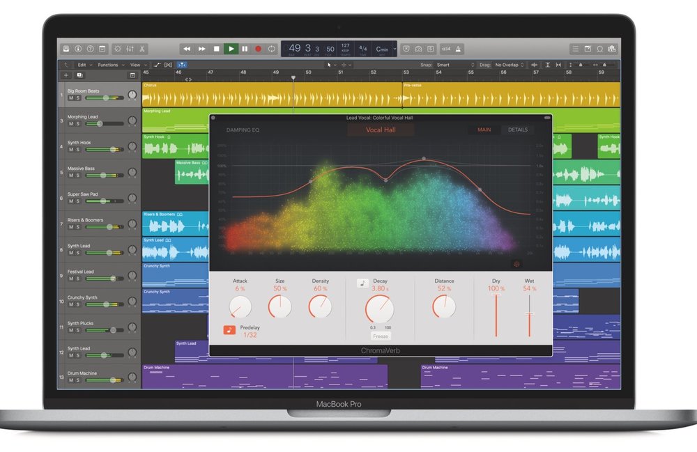Image resolution: width=697 pixels, height=452 pixels.
Task: Mute the Synth Hook track
Action: (71, 150)
